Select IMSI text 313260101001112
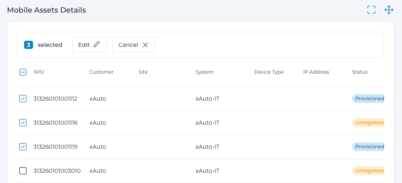 (x=56, y=99)
